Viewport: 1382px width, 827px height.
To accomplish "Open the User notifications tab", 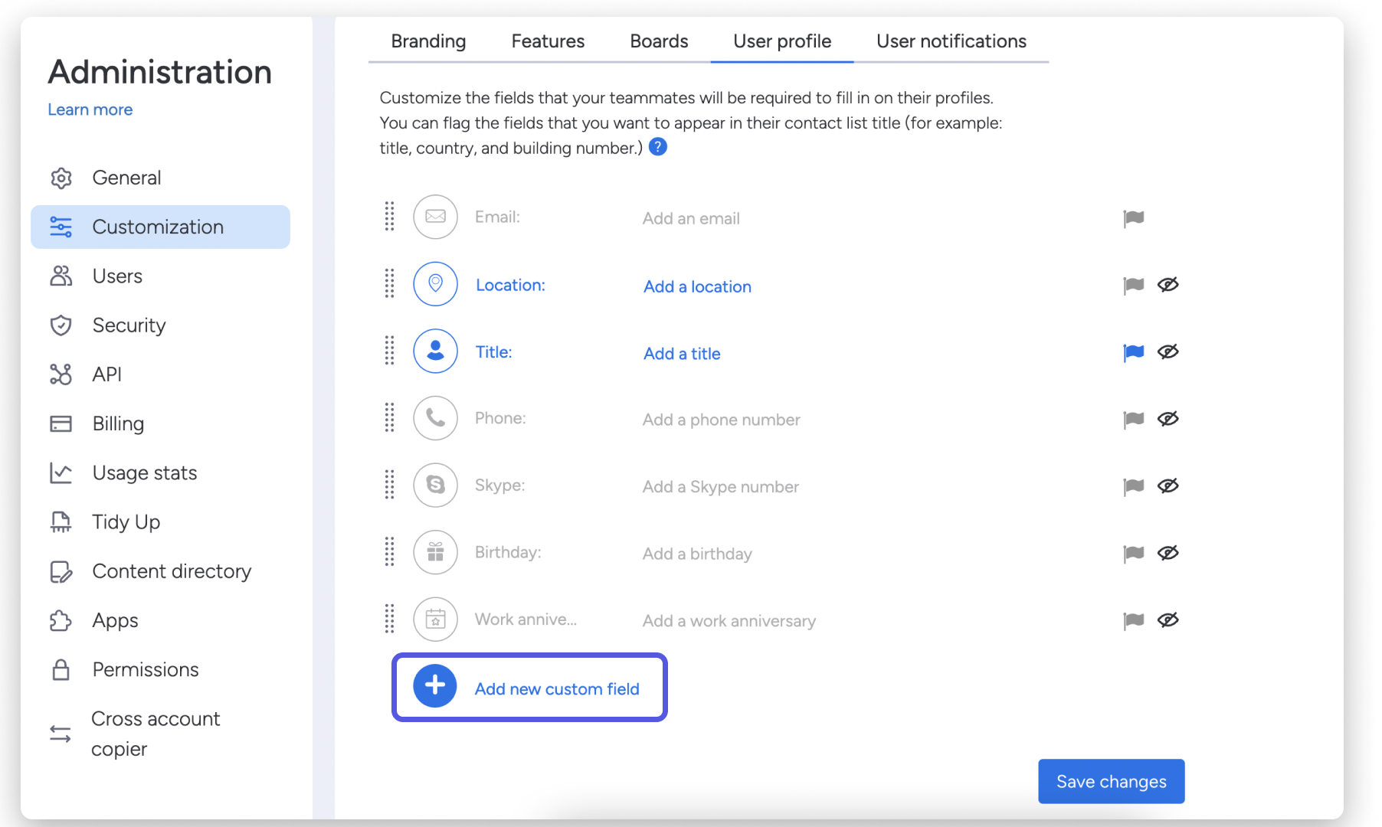I will pyautogui.click(x=951, y=41).
